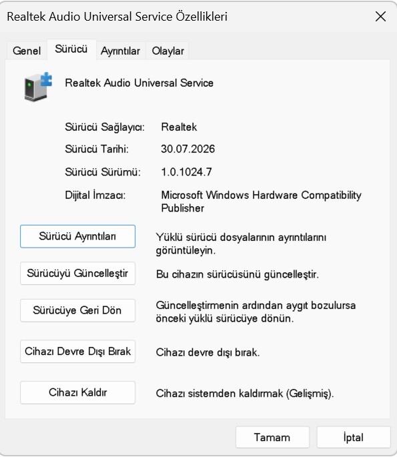397x457 pixels.
Task: Click the Sürücüyü Güncelleştir button
Action: 77,274
